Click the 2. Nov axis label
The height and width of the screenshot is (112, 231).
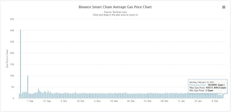pyautogui.click(x=97, y=101)
